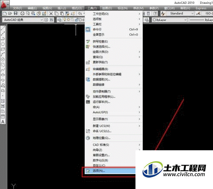Select the Hatch tool
This screenshot has width=213, height=189.
(x=3, y=101)
